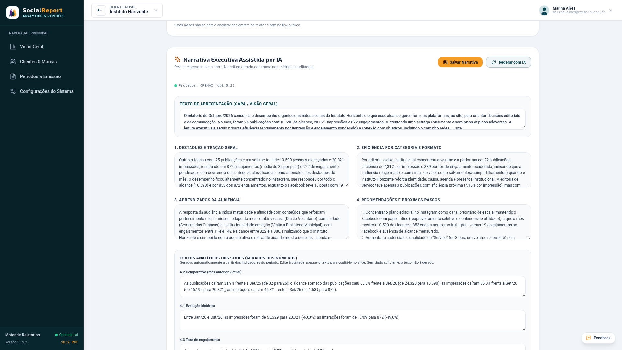
Task: Open the Feedback button
Action: (x=598, y=338)
